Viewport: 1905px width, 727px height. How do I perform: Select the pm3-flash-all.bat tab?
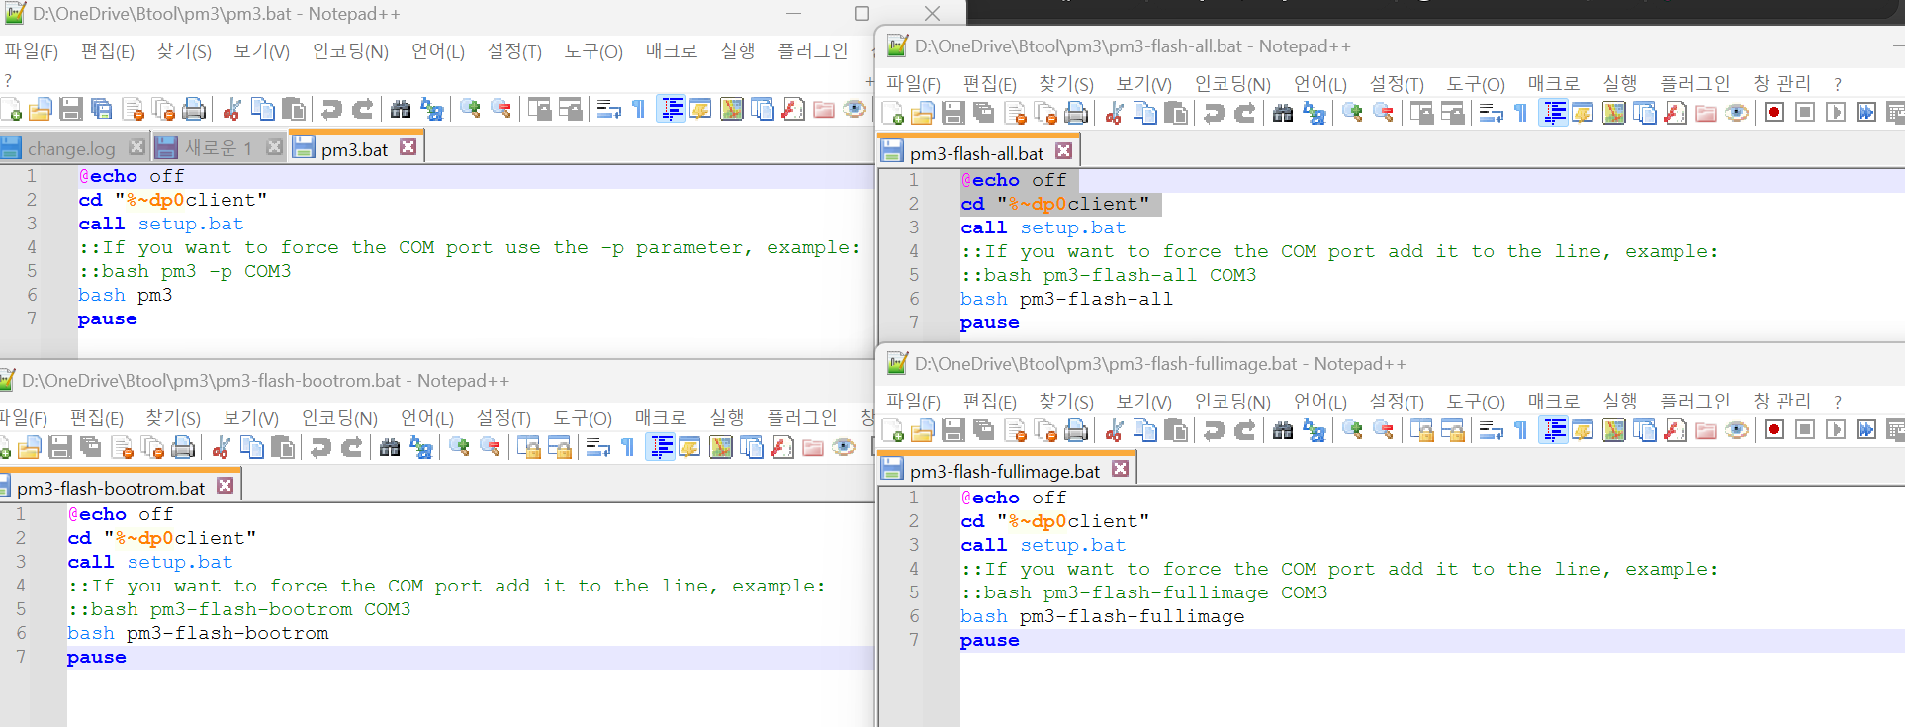tap(977, 153)
